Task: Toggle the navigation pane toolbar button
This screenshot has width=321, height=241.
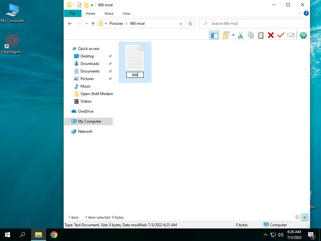Action: pos(214,35)
